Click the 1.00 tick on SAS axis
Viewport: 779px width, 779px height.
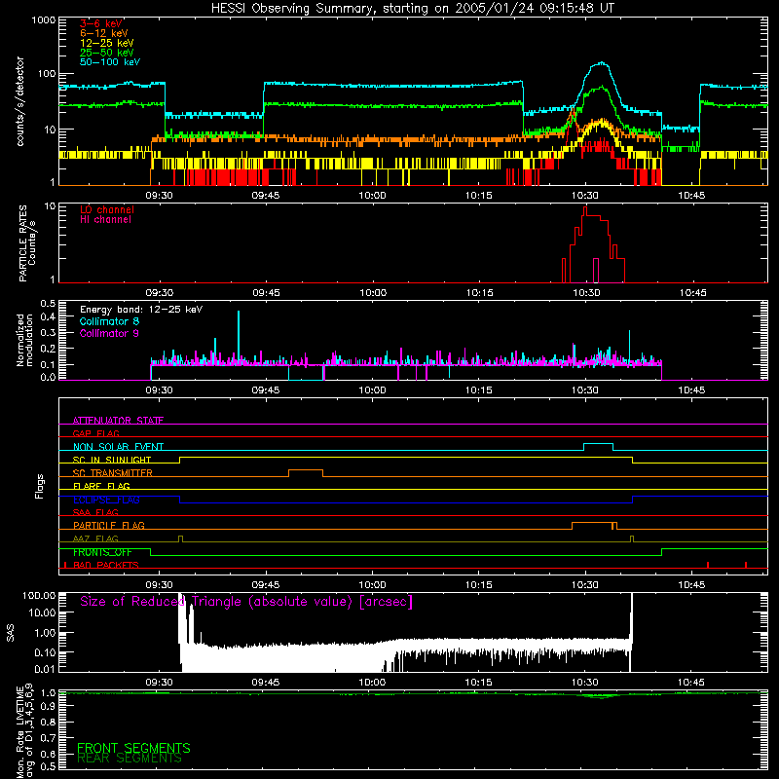click(x=44, y=632)
